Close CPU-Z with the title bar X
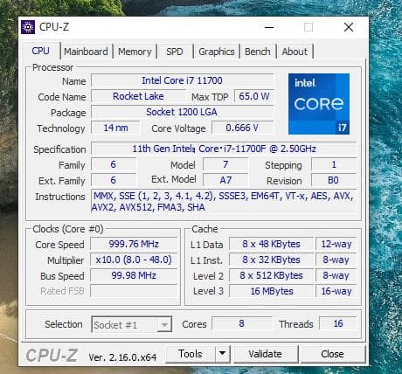Screen dimensions: 402x374 (x=349, y=27)
